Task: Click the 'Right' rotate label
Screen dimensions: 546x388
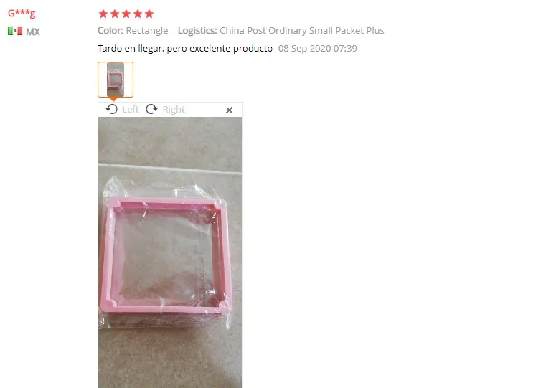Action: [x=174, y=110]
